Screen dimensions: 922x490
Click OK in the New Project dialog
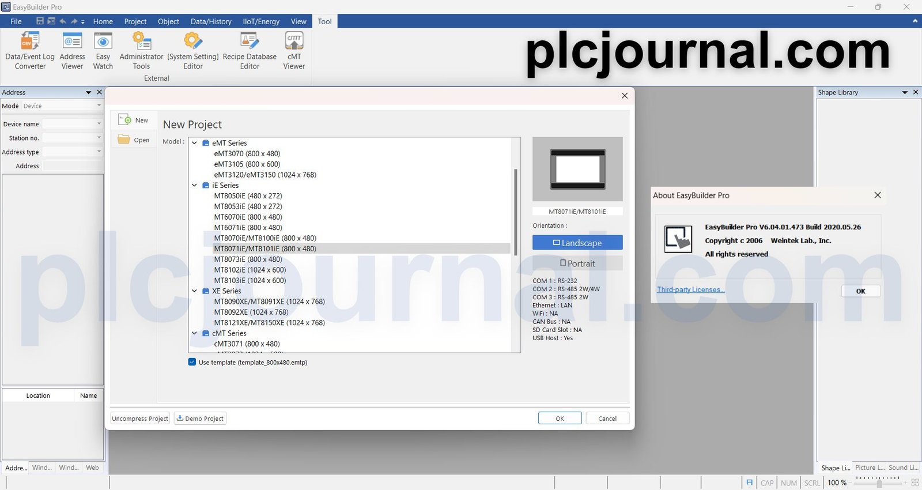[x=560, y=419]
